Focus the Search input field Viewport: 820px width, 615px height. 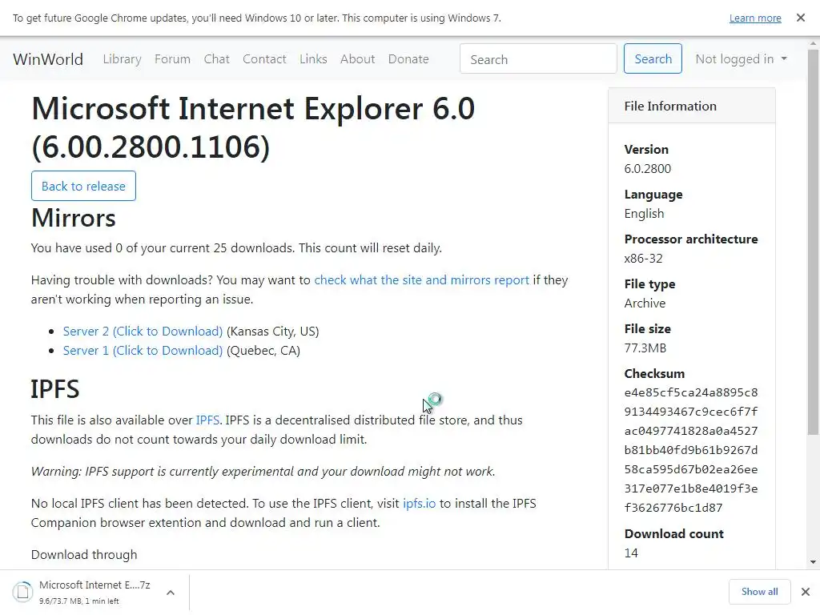coord(538,59)
